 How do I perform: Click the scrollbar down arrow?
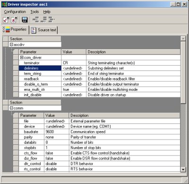click(183, 170)
